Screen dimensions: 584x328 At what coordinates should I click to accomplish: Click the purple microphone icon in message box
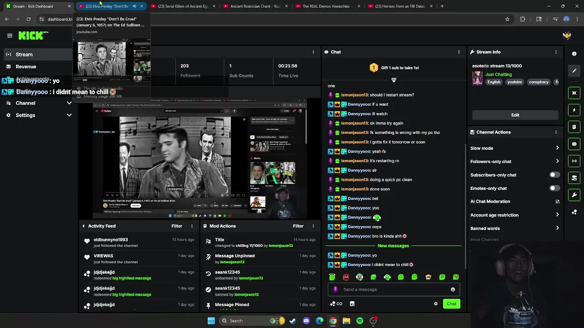click(x=335, y=289)
